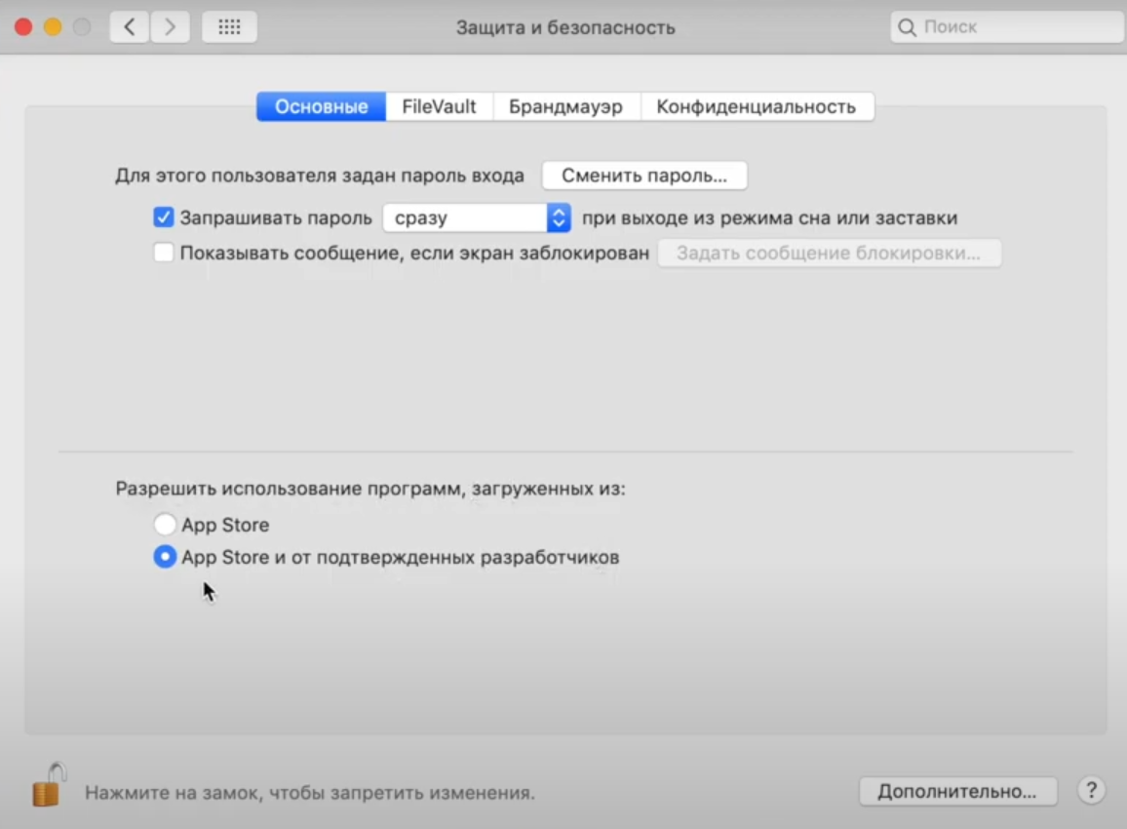Go forward using the right chevron
The width and height of the screenshot is (1127, 829).
(170, 27)
